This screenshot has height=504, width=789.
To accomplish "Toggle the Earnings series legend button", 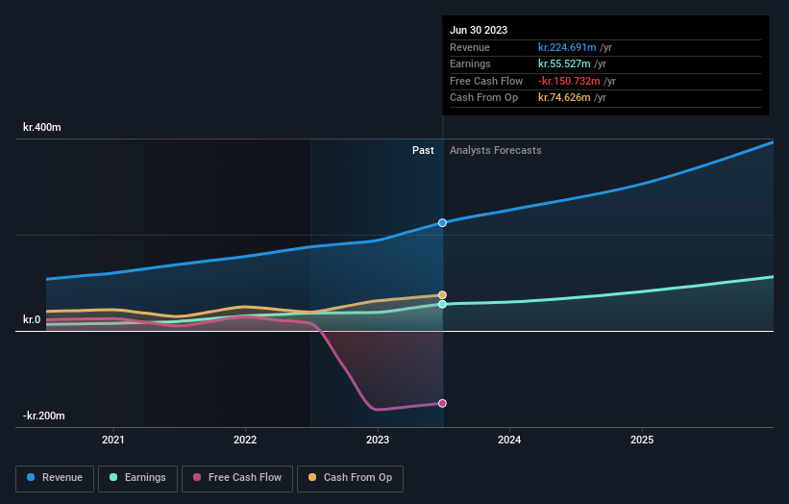I will tap(137, 478).
